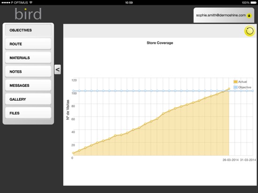Tap the Wi-Fi icon in status bar
258x193 pixels.
[31, 2]
